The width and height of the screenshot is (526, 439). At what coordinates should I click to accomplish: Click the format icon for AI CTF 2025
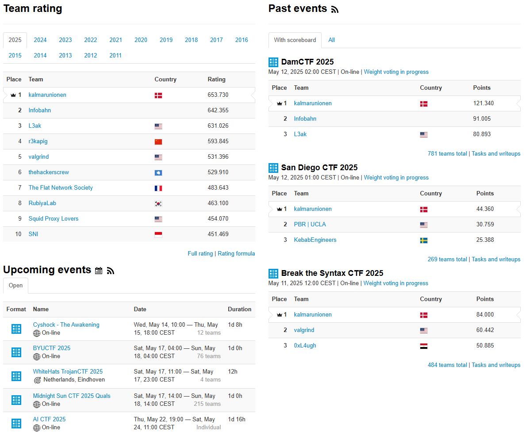tap(16, 423)
